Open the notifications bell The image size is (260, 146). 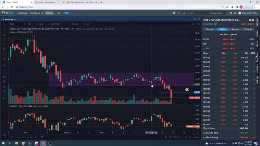coord(235,13)
